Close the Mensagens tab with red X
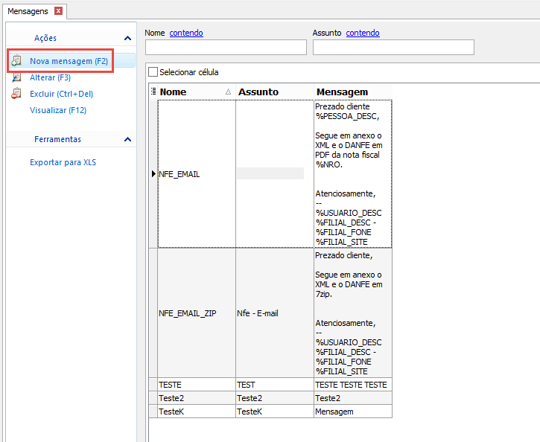The image size is (540, 442). (x=59, y=11)
